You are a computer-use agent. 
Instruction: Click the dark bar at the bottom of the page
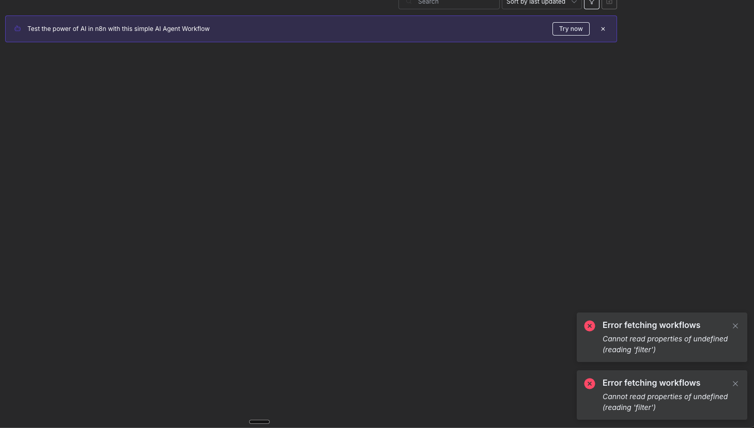point(259,421)
